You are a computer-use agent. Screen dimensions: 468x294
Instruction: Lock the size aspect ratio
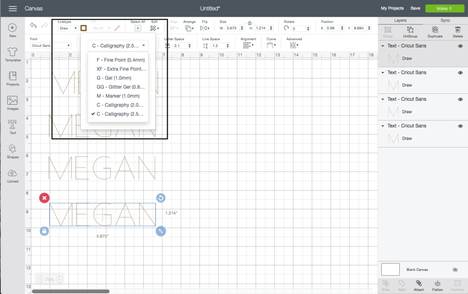pyautogui.click(x=250, y=23)
